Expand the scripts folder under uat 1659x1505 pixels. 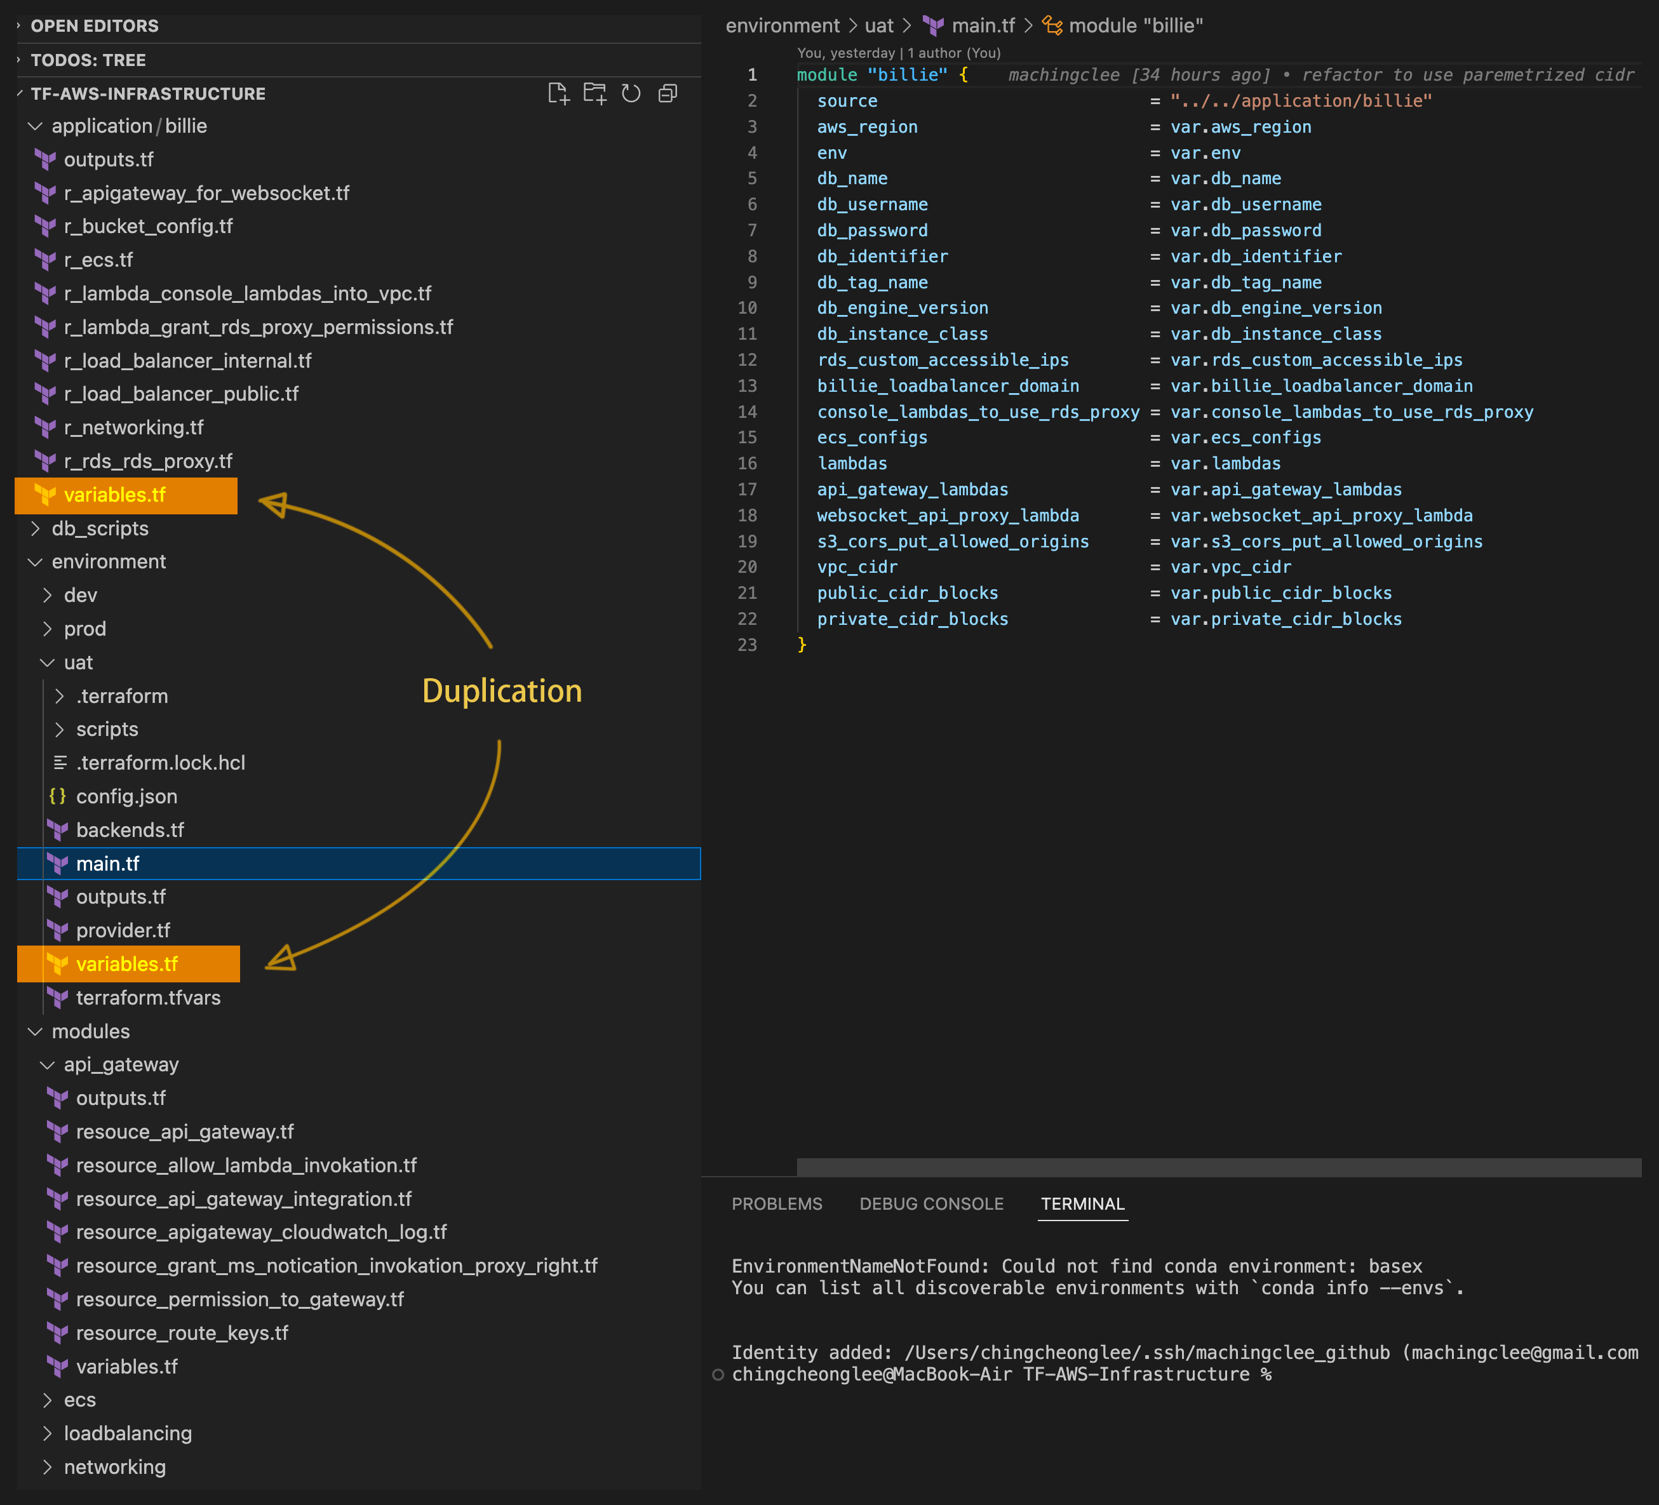(358, 730)
